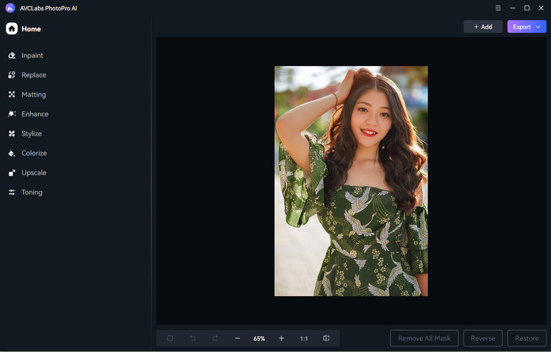This screenshot has height=352, width=551.
Task: Click the reset rotation icon in bottom toolbar
Action: 170,338
